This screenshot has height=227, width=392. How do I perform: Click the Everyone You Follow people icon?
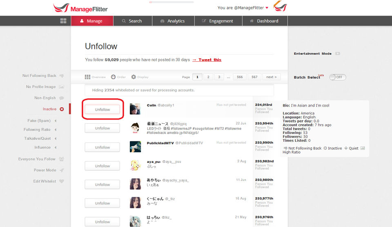coord(62,159)
